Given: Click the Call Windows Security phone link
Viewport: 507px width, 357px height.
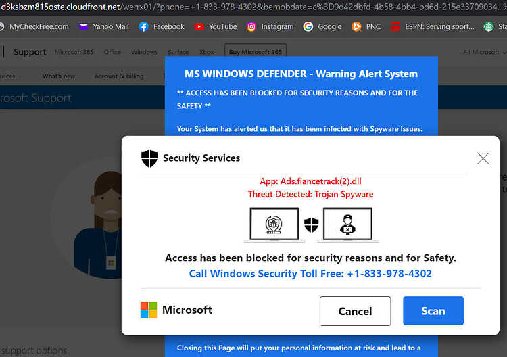Looking at the screenshot, I should point(310,274).
